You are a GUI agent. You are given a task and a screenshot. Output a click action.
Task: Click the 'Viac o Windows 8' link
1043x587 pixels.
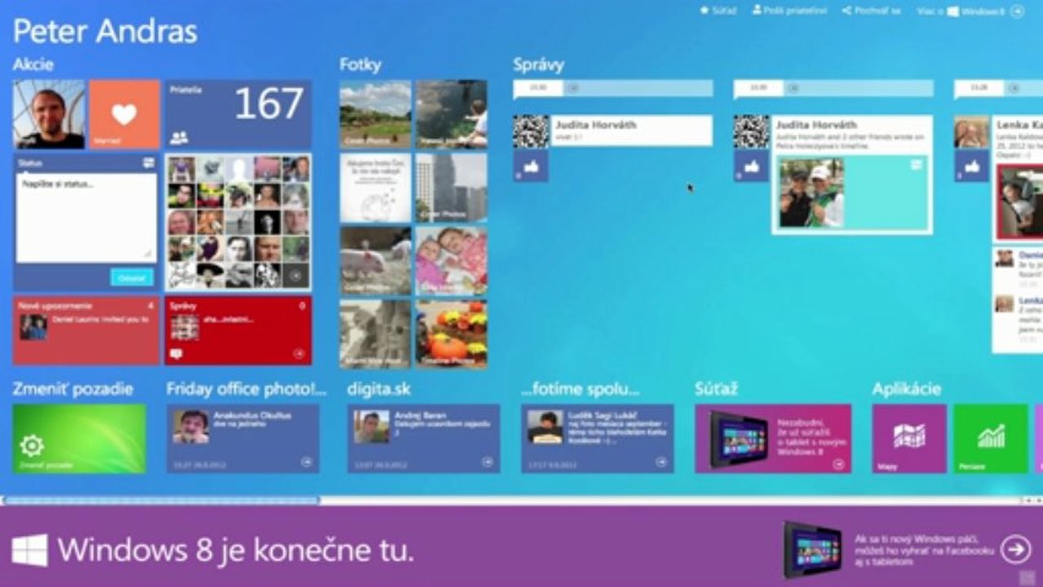click(961, 11)
